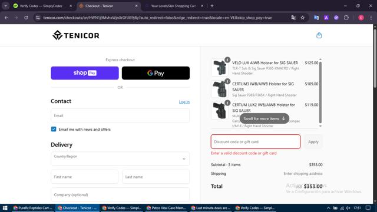This screenshot has height=212, width=377.
Task: Bookmark this page with the star icon
Action: tap(302, 18)
